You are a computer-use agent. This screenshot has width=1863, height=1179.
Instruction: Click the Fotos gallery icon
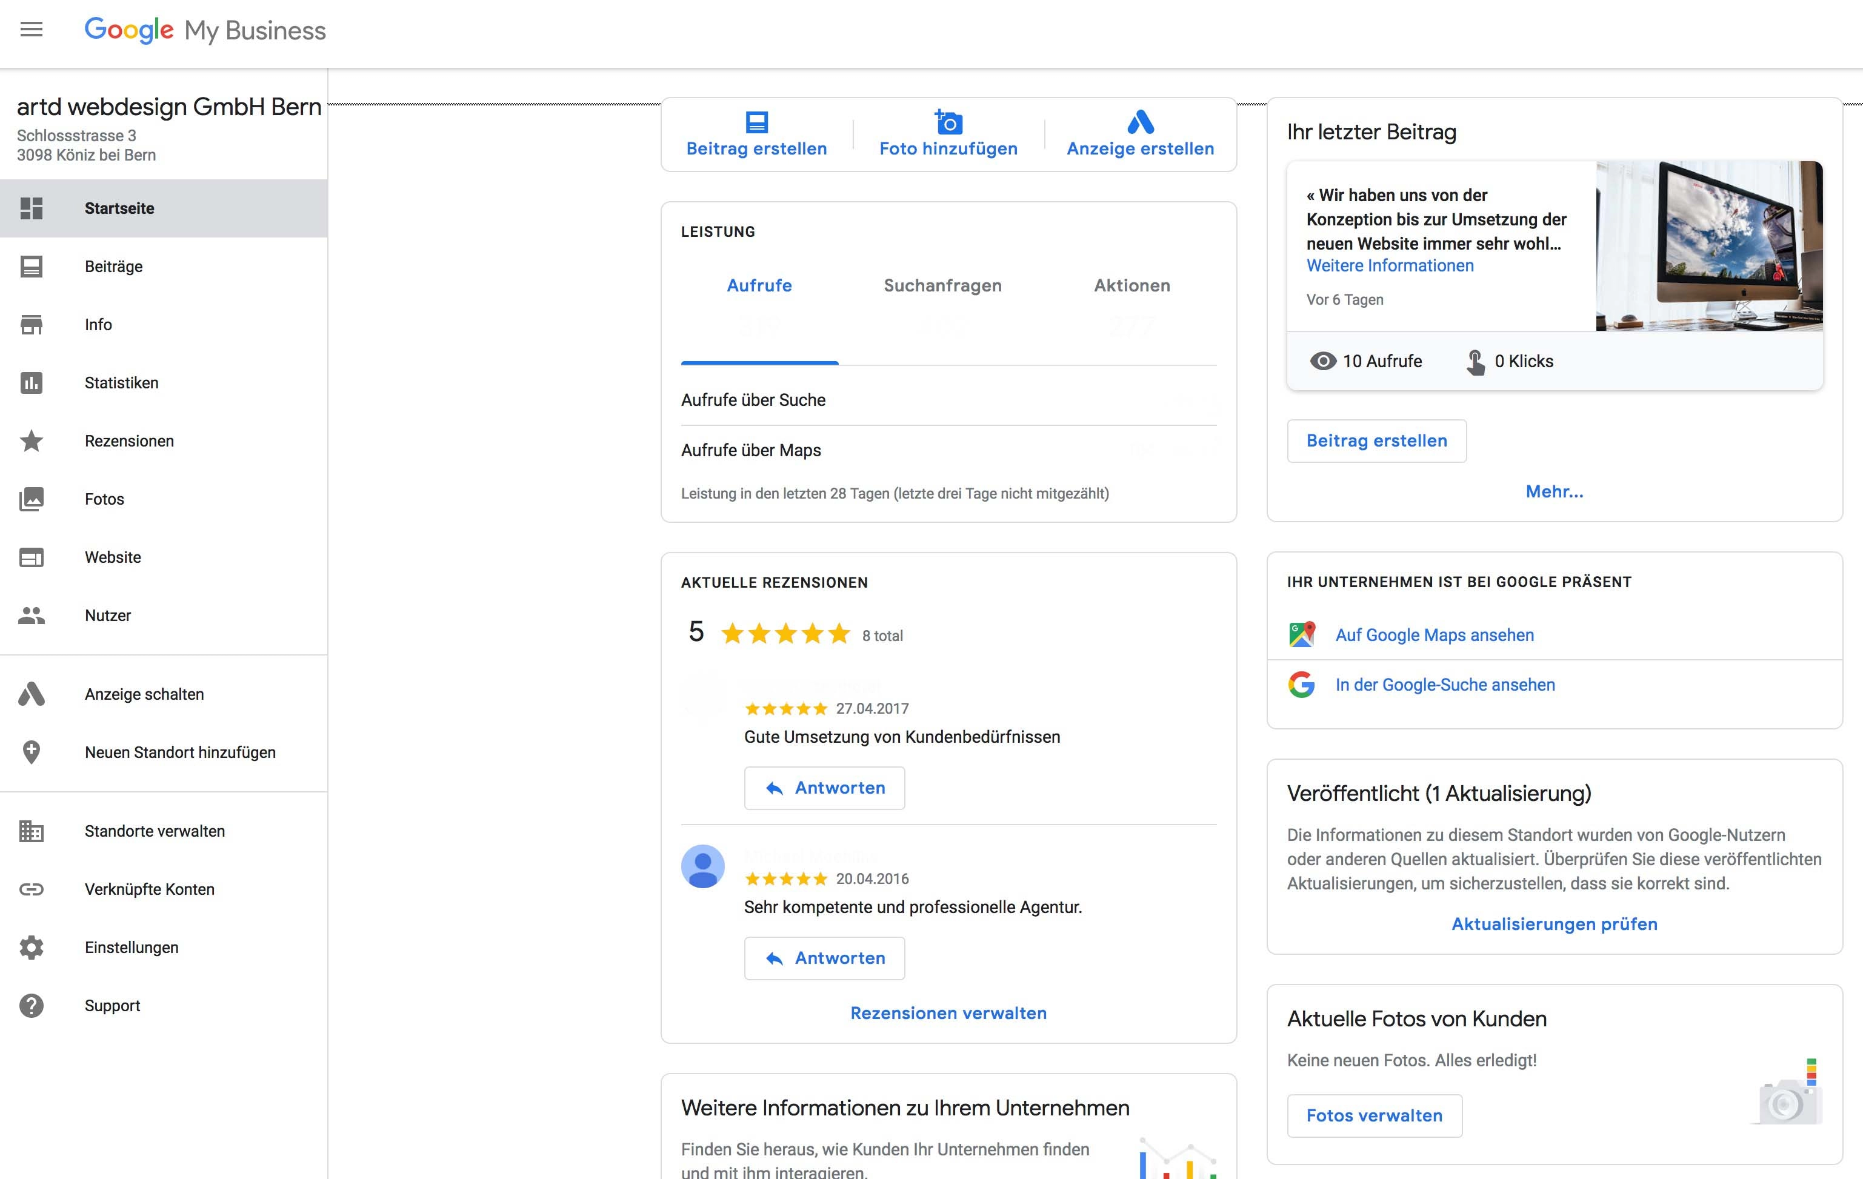(31, 499)
